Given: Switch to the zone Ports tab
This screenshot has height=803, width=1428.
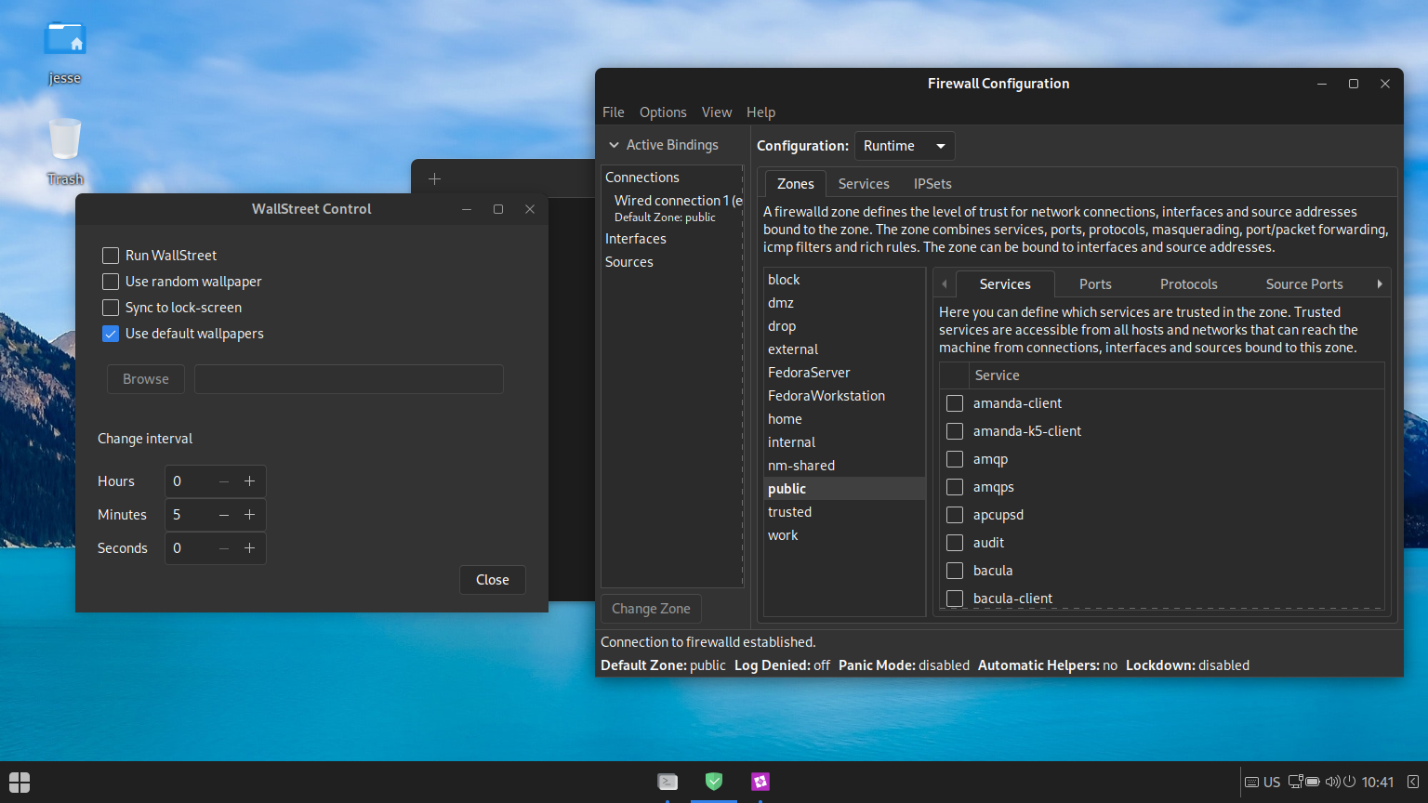Looking at the screenshot, I should click(x=1095, y=284).
